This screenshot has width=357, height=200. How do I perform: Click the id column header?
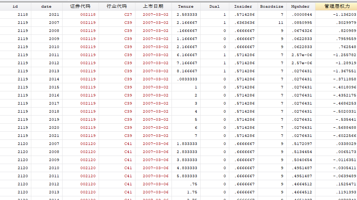pyautogui.click(x=15, y=6)
